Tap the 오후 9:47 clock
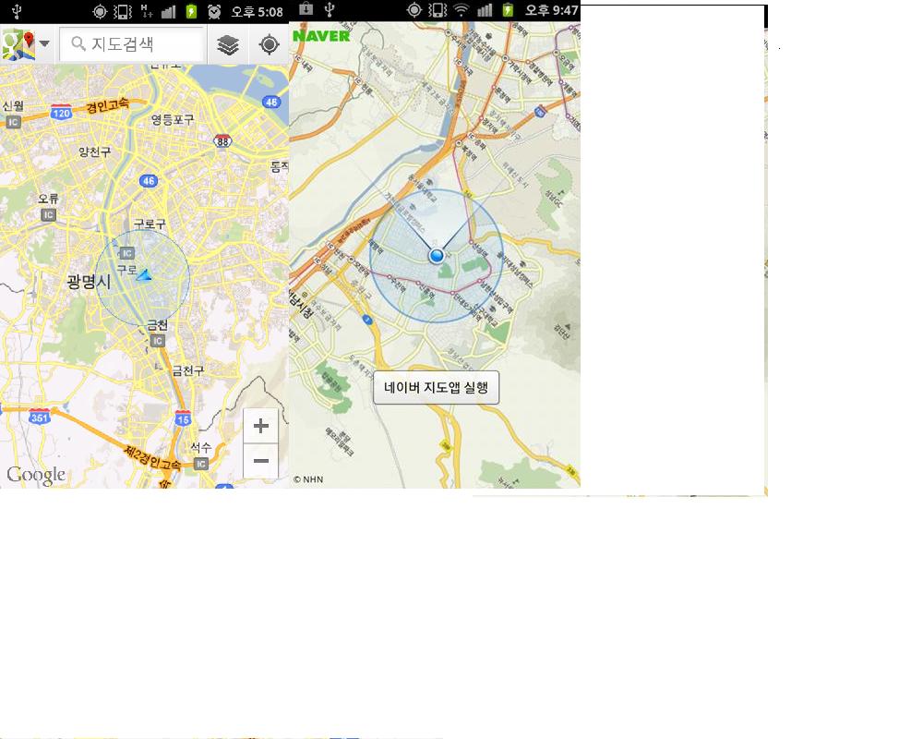 point(551,10)
